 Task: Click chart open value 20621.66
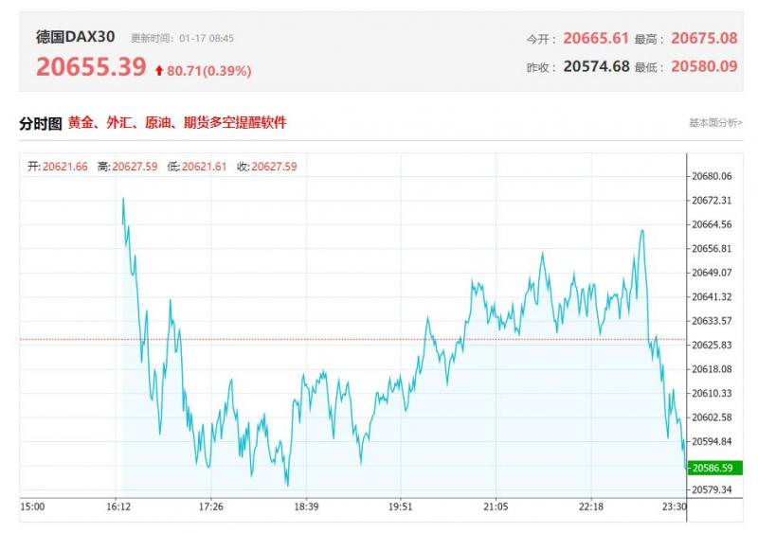pos(64,167)
